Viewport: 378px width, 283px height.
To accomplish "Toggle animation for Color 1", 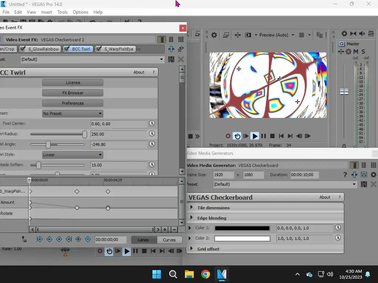I will pyautogui.click(x=338, y=227).
